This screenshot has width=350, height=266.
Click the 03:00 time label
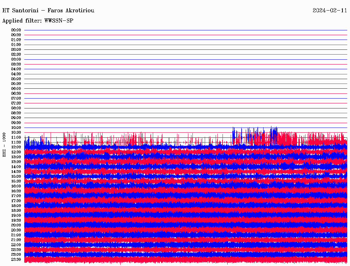coord(16,59)
